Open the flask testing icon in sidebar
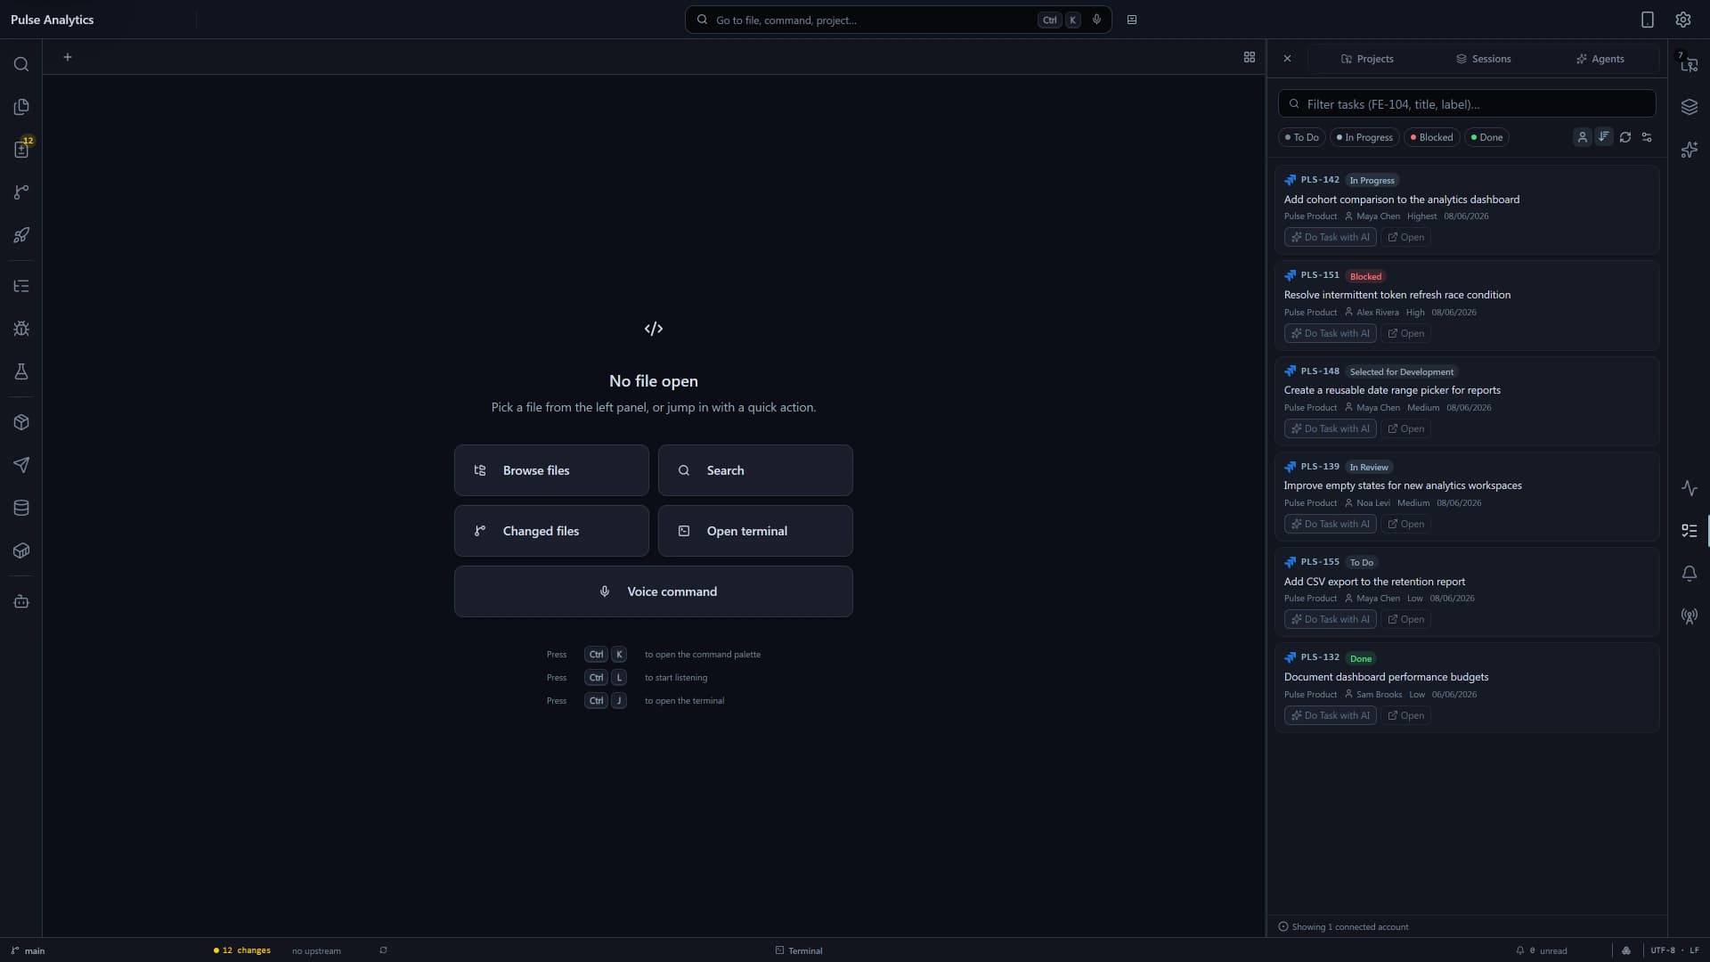Viewport: 1710px width, 962px height. point(21,371)
